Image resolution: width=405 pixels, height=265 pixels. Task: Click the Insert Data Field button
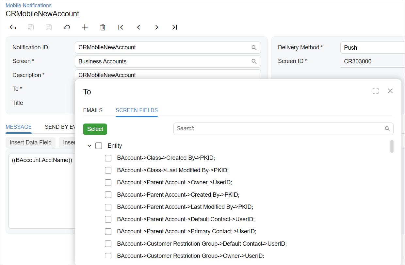click(x=31, y=142)
